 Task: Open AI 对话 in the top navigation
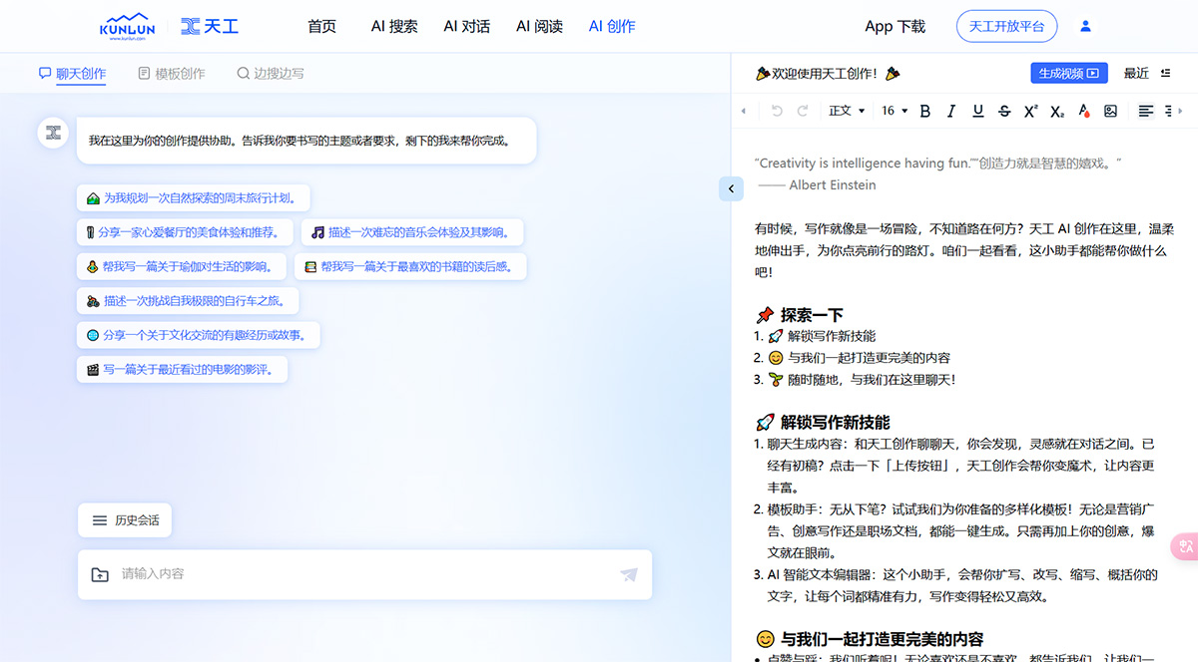(466, 26)
